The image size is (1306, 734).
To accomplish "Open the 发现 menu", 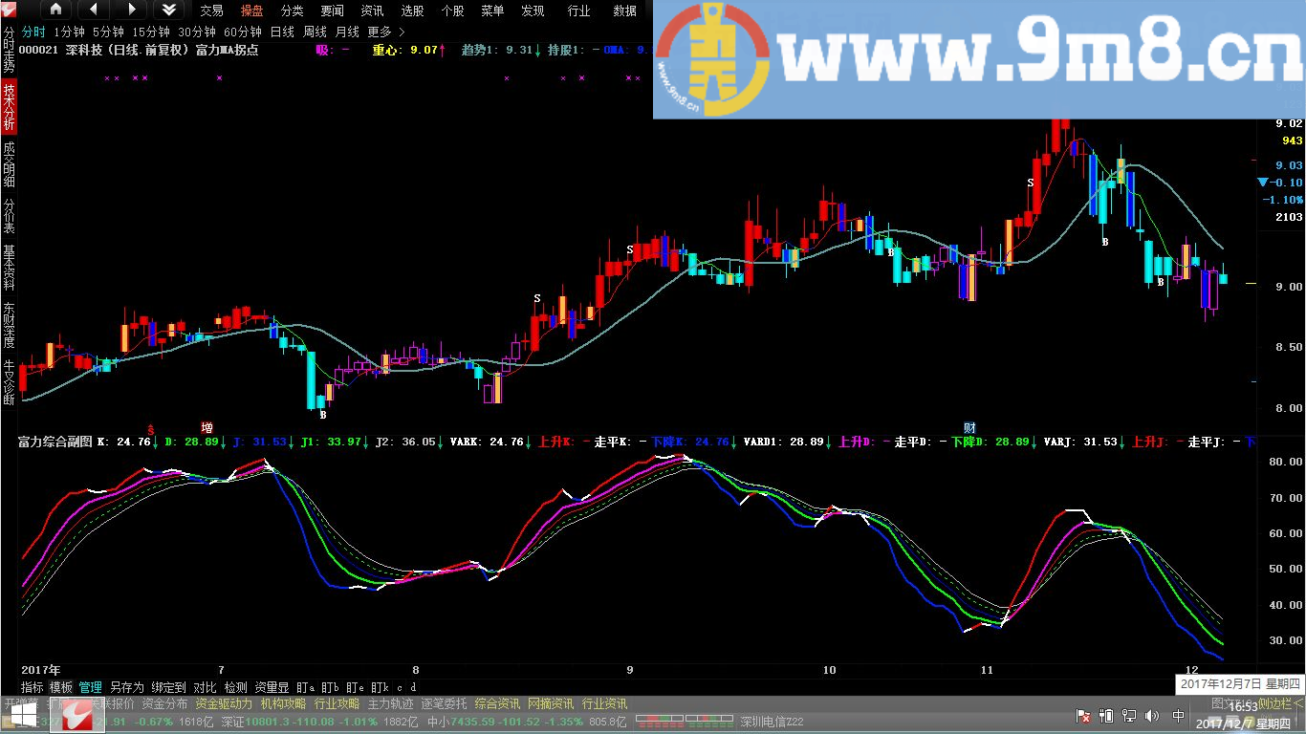I will tap(533, 11).
